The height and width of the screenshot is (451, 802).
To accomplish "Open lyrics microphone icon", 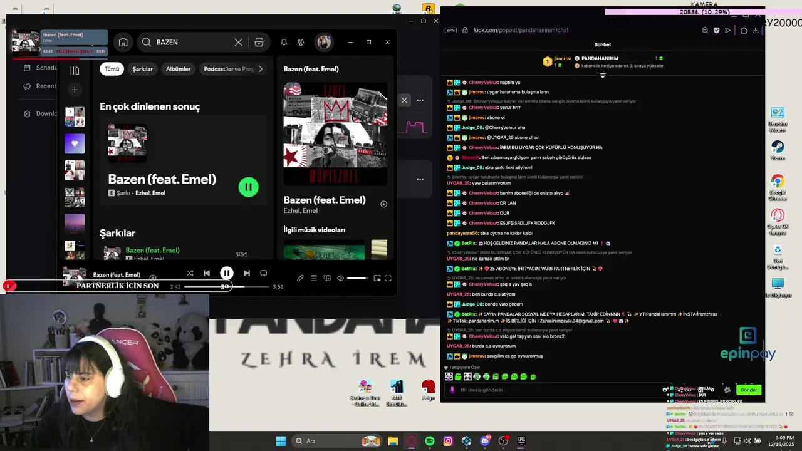I will coord(300,278).
